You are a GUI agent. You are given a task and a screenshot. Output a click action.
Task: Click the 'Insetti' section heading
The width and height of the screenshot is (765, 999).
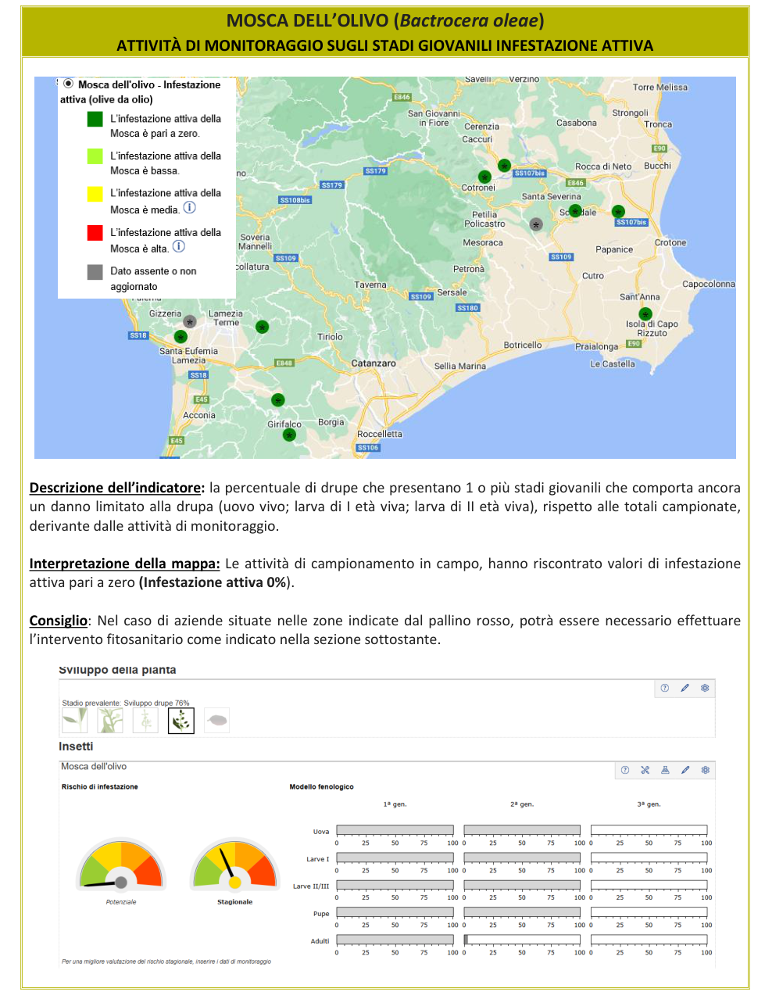(x=76, y=747)
